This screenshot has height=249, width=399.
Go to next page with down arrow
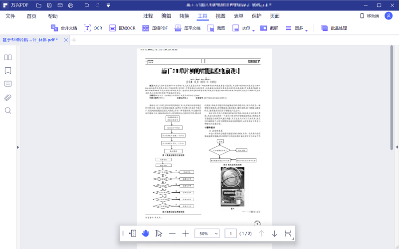[x=274, y=233]
